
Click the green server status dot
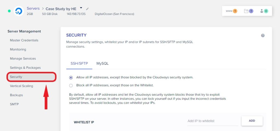[x=9, y=11]
